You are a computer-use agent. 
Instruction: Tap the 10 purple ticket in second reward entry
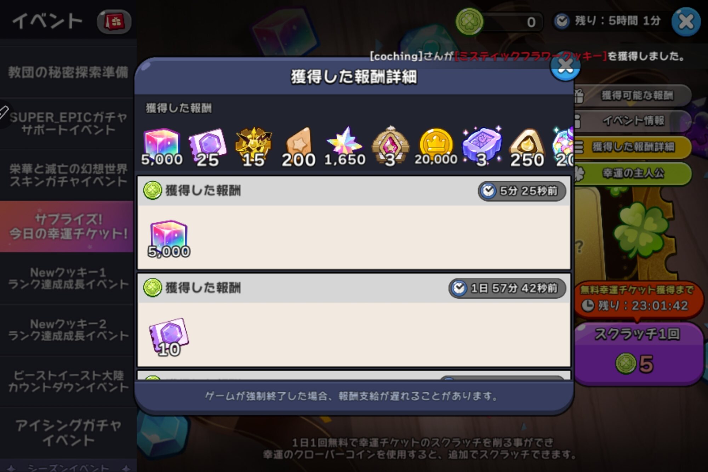pyautogui.click(x=169, y=337)
